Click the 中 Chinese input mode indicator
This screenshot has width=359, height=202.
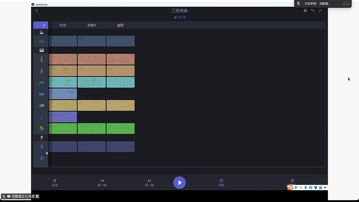[x=296, y=187]
